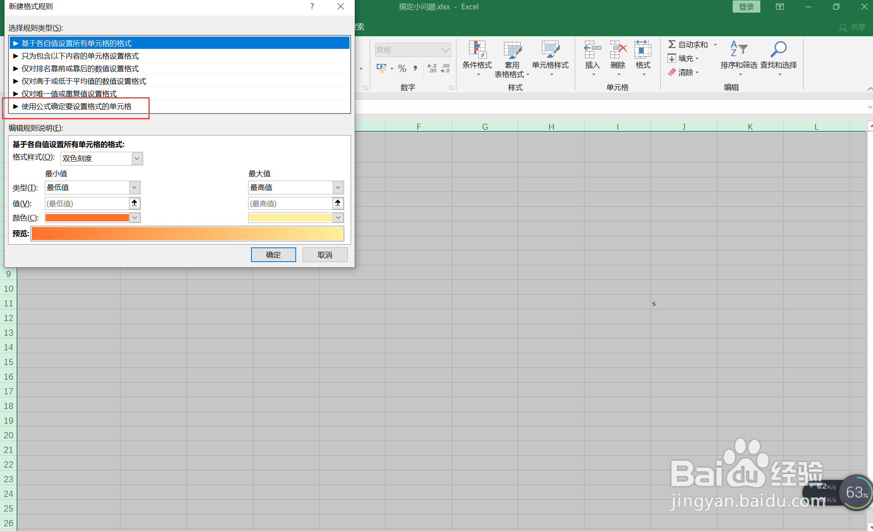This screenshot has width=873, height=531.
Task: Open Cell Styles (单元格样式) icon
Action: tap(550, 50)
